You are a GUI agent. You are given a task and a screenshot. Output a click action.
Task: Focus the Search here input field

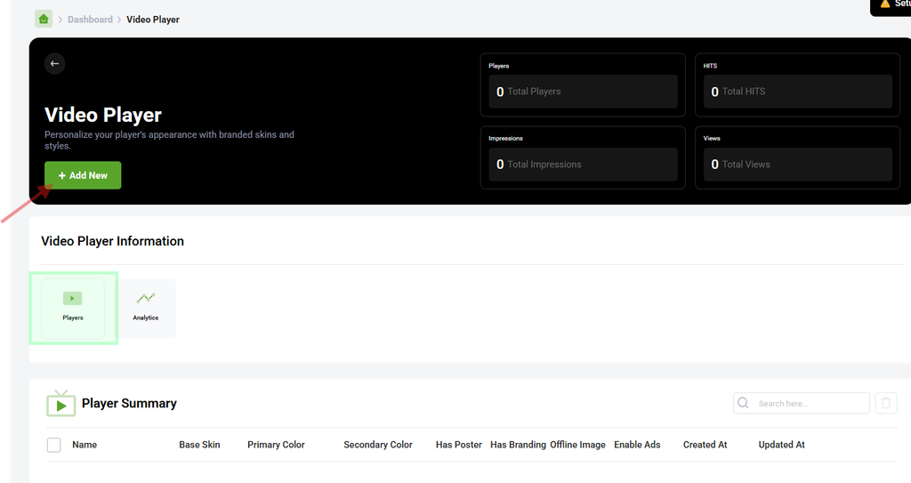tap(802, 403)
